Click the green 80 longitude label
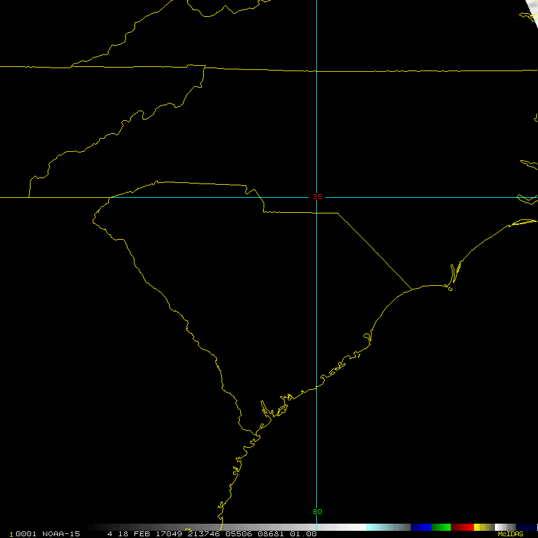The height and width of the screenshot is (538, 538). [317, 512]
